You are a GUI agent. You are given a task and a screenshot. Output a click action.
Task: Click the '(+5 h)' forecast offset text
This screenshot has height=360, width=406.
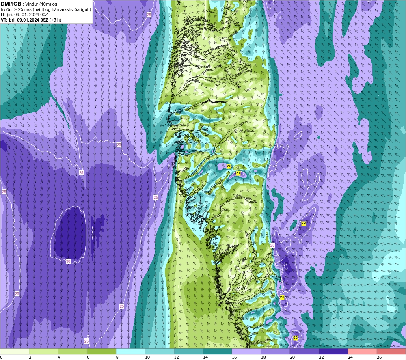pos(55,20)
